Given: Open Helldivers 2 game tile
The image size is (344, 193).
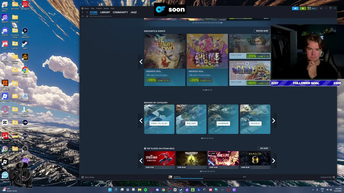Looking at the screenshot, I should click(191, 160).
